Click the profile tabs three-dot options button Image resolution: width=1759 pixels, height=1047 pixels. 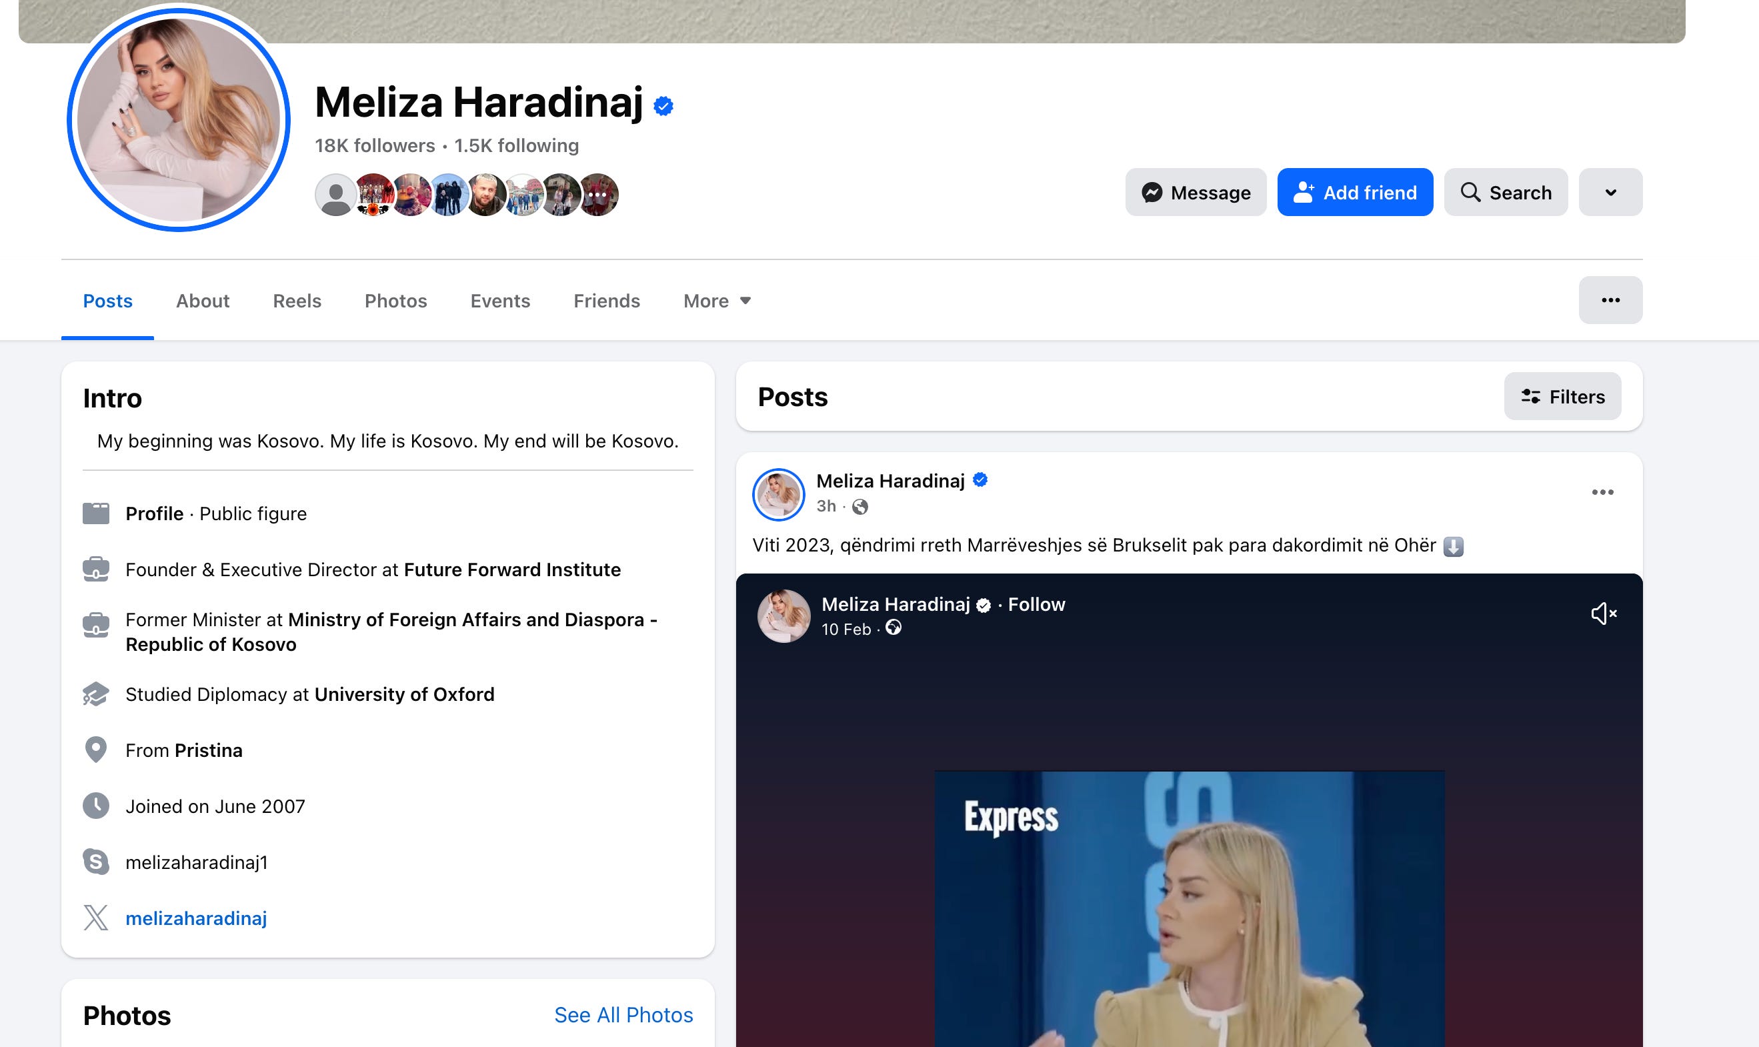point(1610,301)
